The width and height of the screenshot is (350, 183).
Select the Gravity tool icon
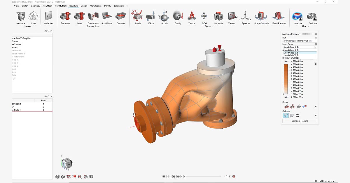coord(178,17)
